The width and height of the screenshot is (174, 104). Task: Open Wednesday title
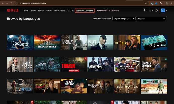coord(100,64)
